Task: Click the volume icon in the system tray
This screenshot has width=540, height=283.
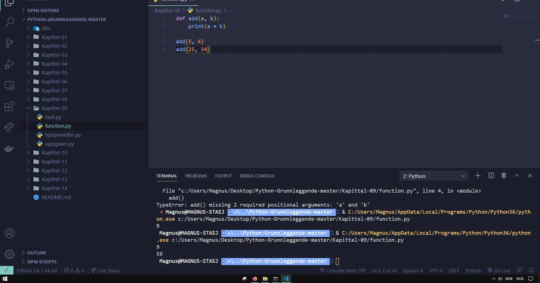Action: click(500, 279)
